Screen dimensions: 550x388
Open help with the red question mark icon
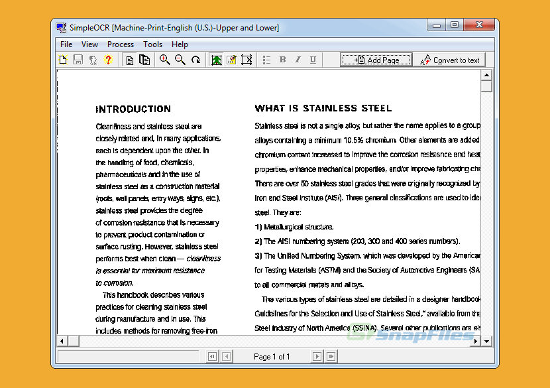pyautogui.click(x=108, y=60)
